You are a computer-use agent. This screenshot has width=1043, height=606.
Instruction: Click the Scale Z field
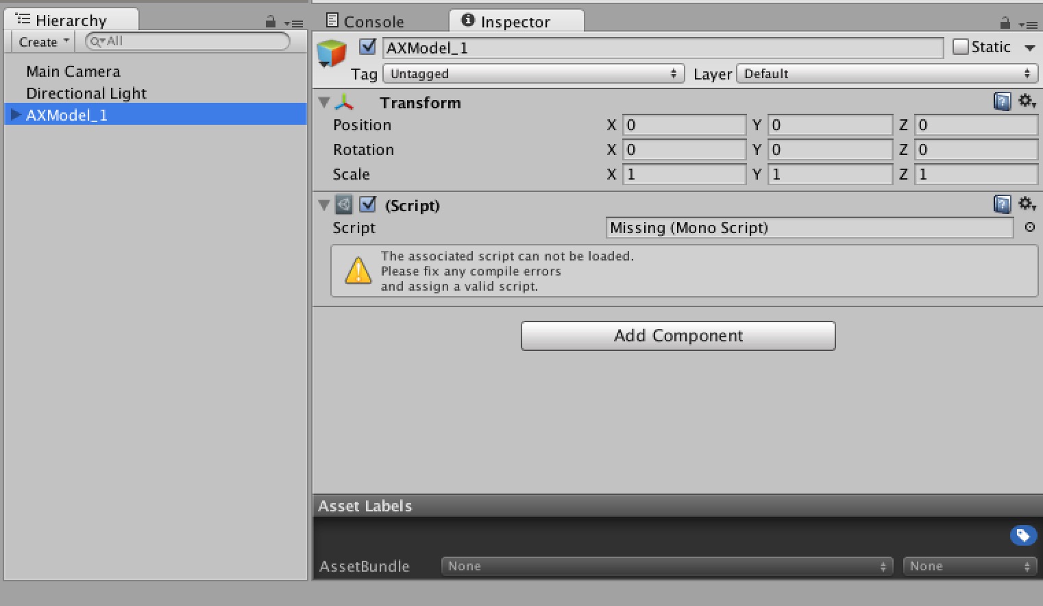click(976, 174)
